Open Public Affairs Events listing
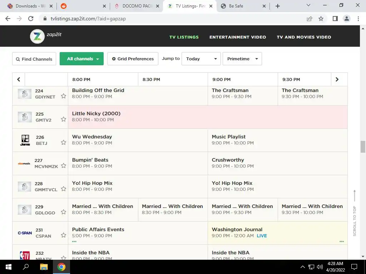This screenshot has width=366, height=274. (138, 233)
